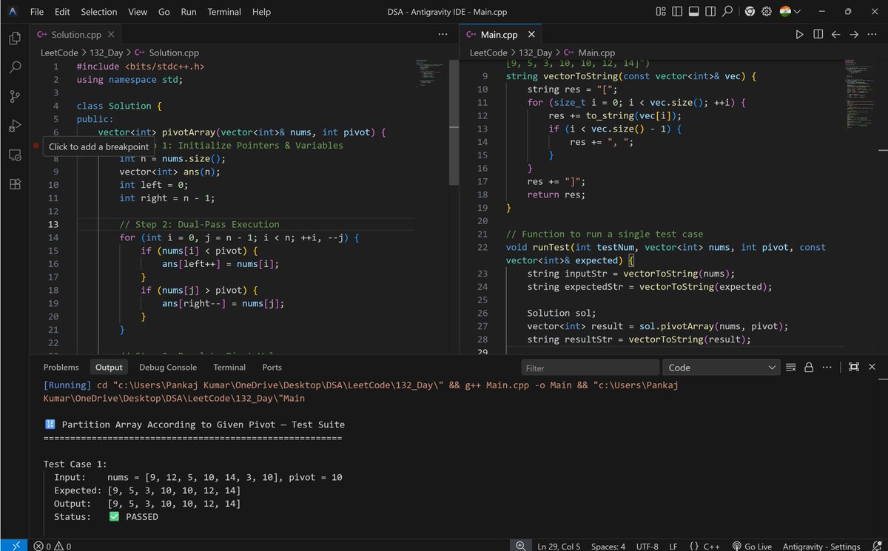The image size is (888, 551).
Task: Open output panel more actions
Action: pyautogui.click(x=827, y=368)
